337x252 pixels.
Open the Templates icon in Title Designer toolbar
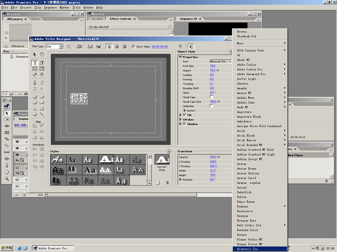coord(79,46)
